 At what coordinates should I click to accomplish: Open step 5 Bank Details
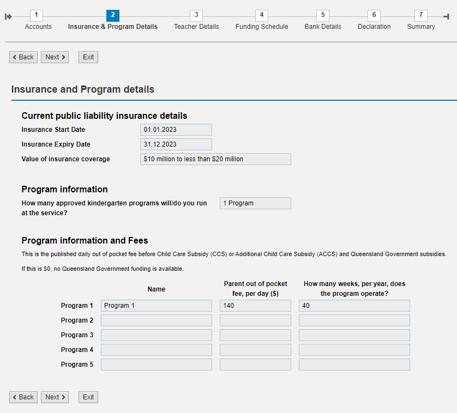point(323,16)
